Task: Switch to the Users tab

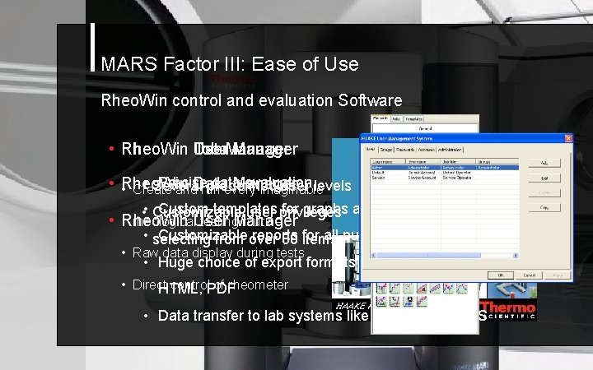Action: pos(371,150)
